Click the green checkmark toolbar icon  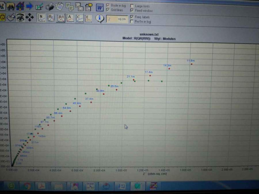point(39,6)
